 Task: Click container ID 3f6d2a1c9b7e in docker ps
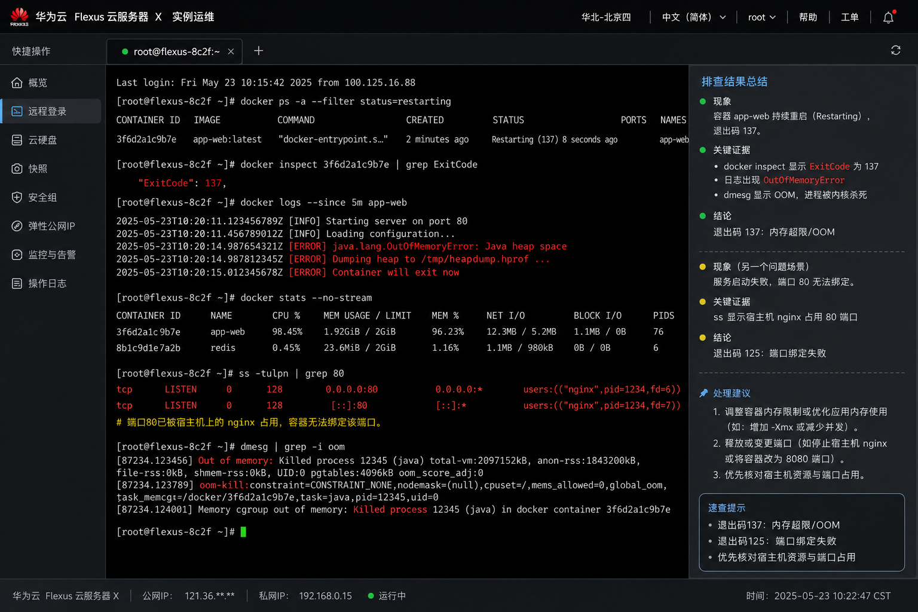[x=146, y=139]
